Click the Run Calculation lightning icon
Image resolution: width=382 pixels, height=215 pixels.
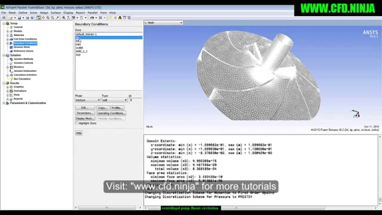pos(11,79)
